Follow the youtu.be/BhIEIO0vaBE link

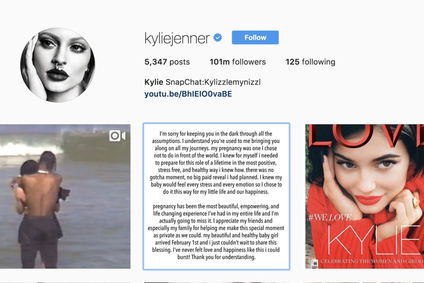[x=188, y=94]
